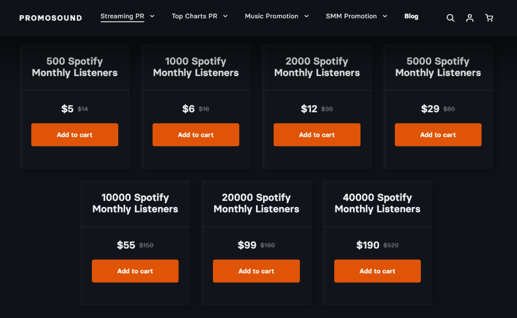
Task: Open the Top Charts PR menu item
Action: (194, 16)
